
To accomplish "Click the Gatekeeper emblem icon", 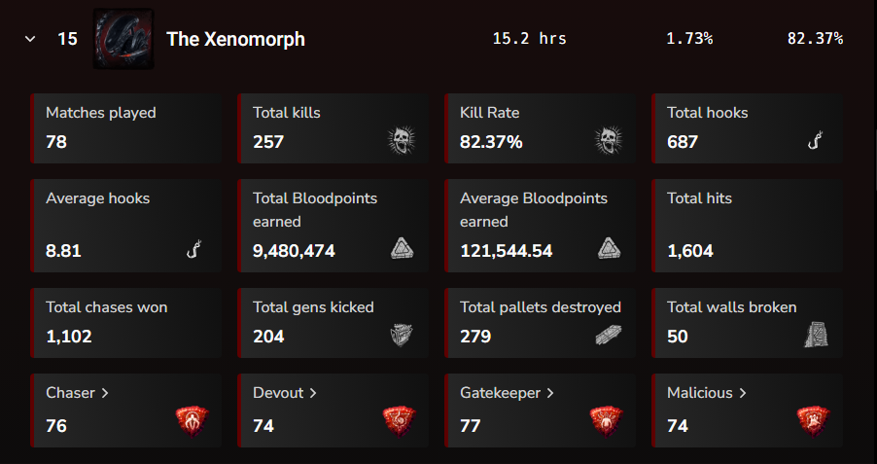I will [607, 421].
